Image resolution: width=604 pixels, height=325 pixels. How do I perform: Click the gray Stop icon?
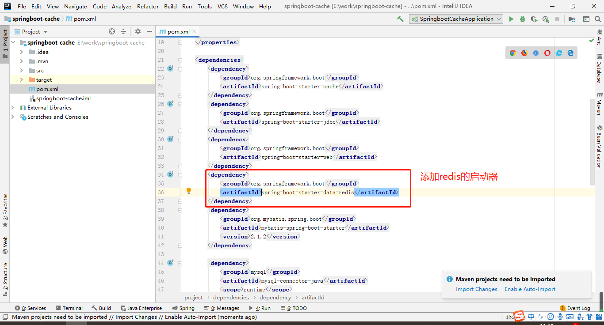click(557, 19)
